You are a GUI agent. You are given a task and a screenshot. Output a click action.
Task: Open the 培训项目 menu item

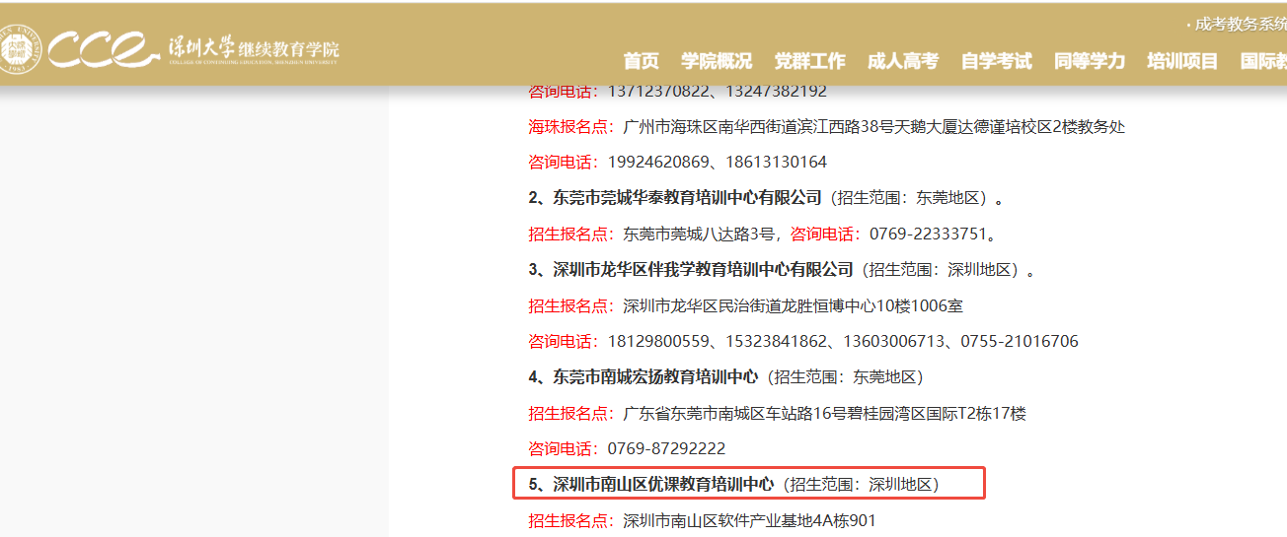tap(1182, 61)
